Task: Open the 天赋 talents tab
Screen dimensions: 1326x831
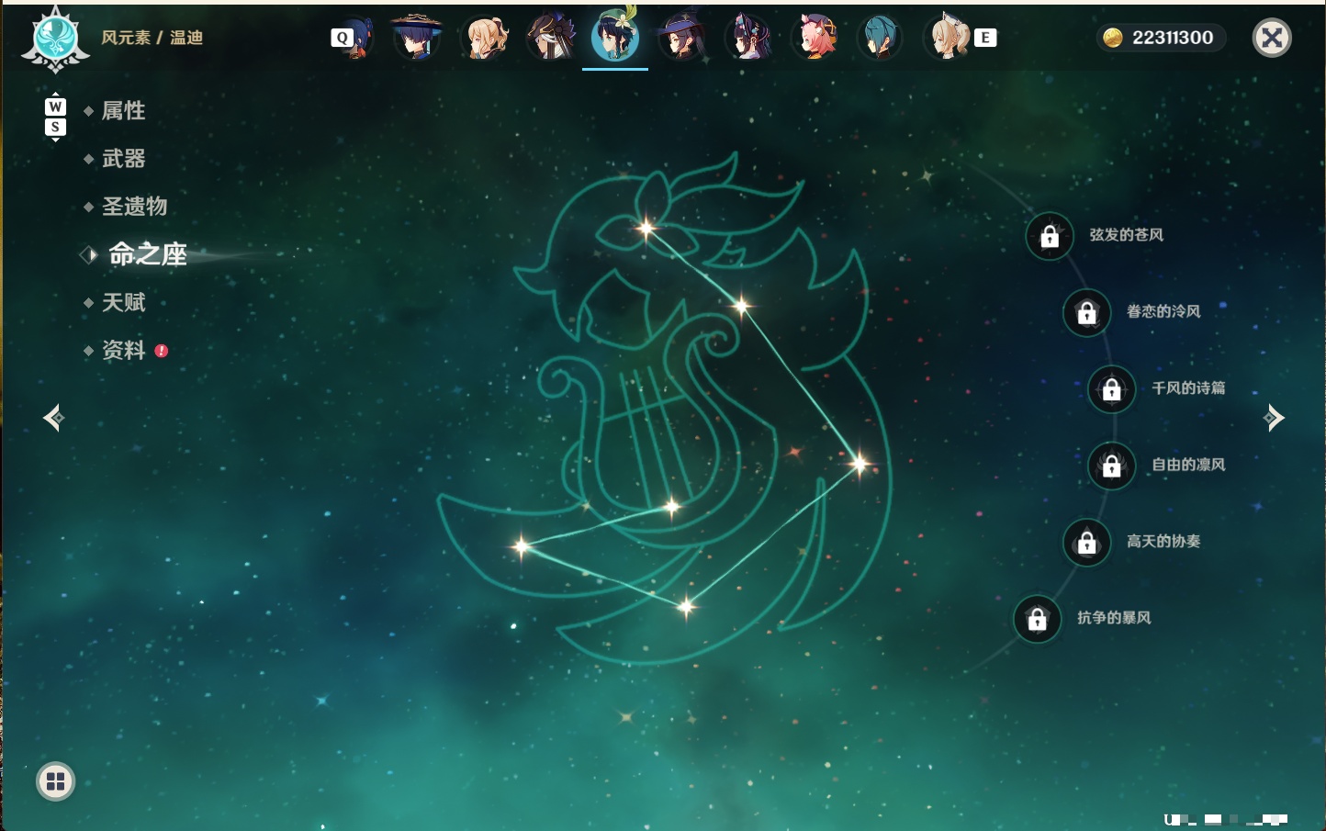Action: point(123,302)
